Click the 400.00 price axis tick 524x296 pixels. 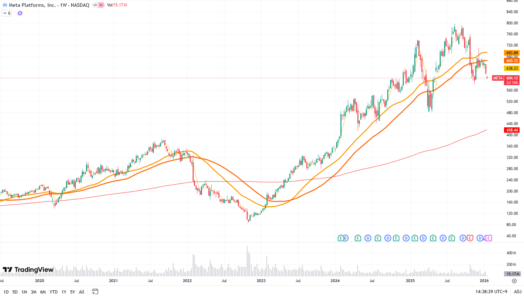(512, 135)
